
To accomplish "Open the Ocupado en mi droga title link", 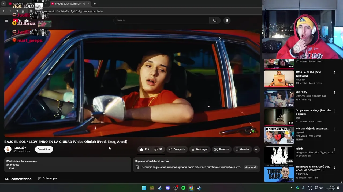I will (314, 112).
